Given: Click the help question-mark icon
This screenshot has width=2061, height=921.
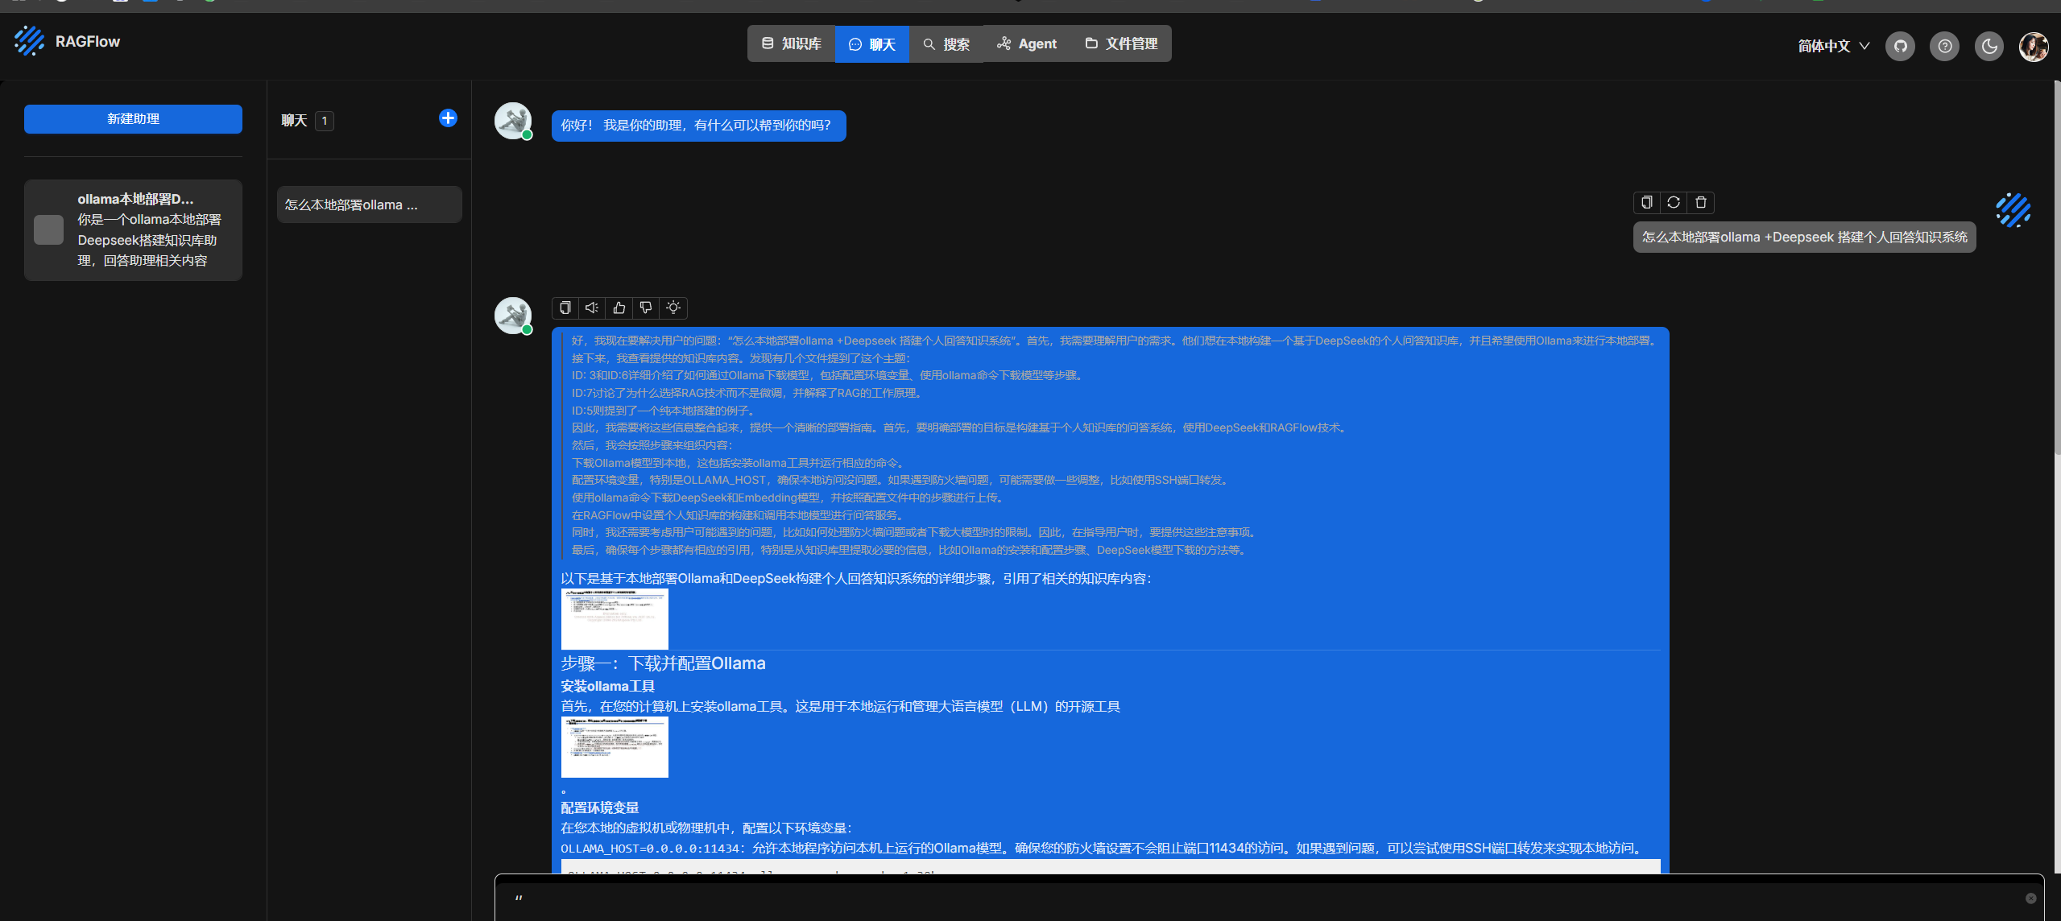Looking at the screenshot, I should coord(1945,46).
